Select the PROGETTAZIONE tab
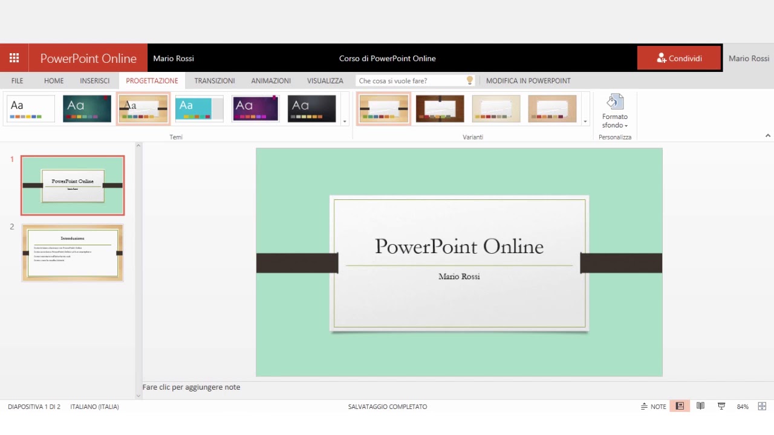Viewport: 774px width, 435px height. tap(152, 80)
